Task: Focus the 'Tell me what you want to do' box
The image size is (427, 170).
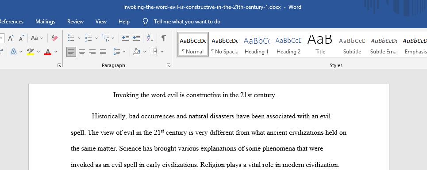Action: [x=187, y=22]
